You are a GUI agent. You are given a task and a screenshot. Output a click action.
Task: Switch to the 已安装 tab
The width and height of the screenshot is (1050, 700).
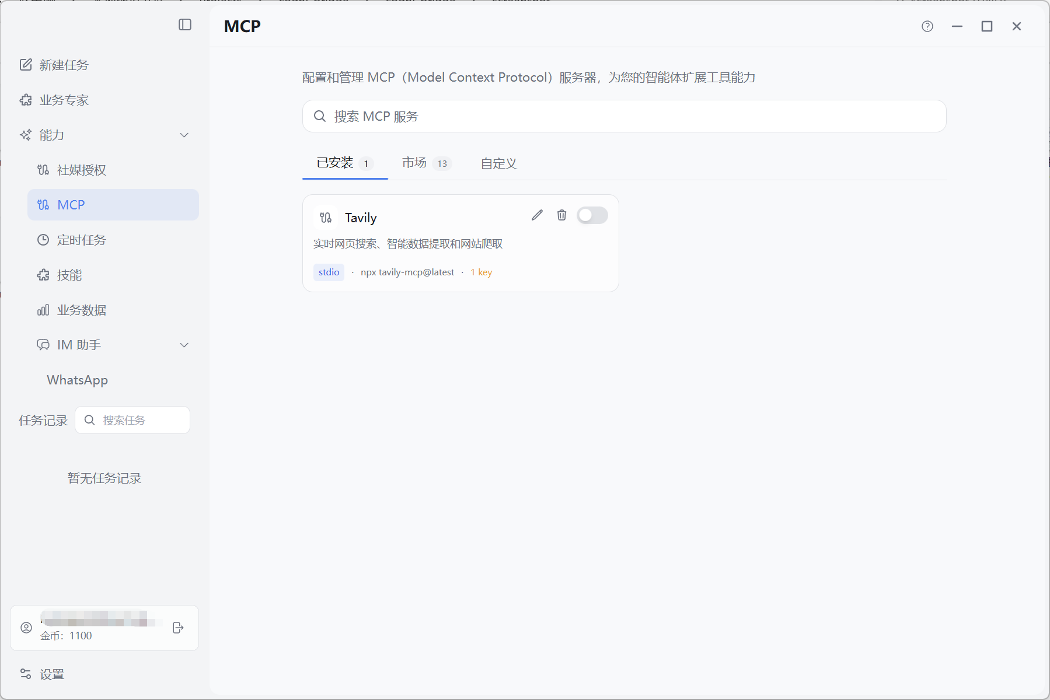(x=345, y=163)
